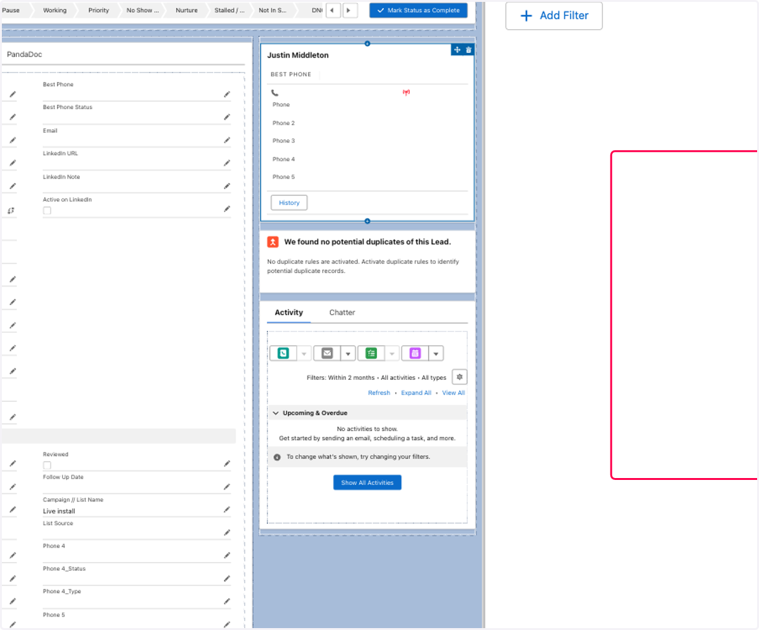Click pencil icon in Reviewed row
This screenshot has width=759, height=630.
(226, 463)
